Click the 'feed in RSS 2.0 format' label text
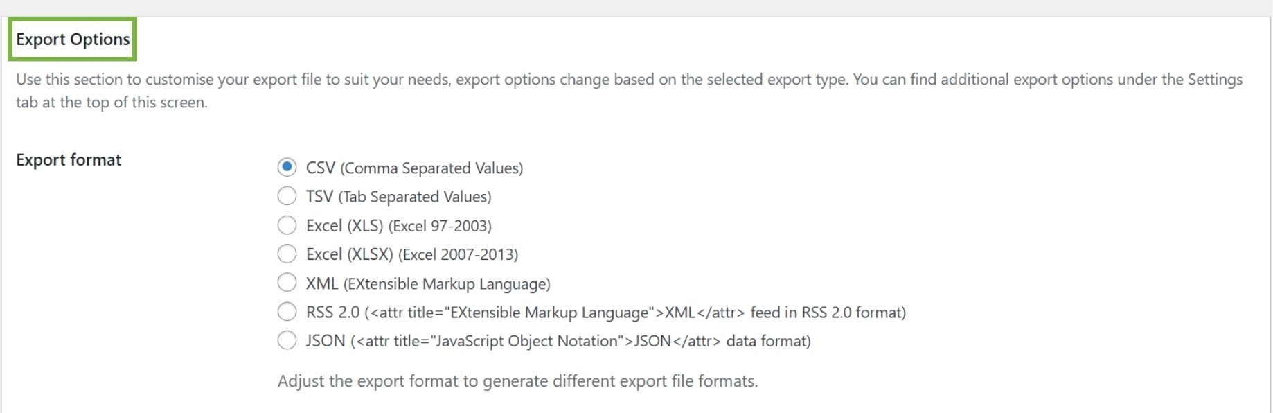 828,313
